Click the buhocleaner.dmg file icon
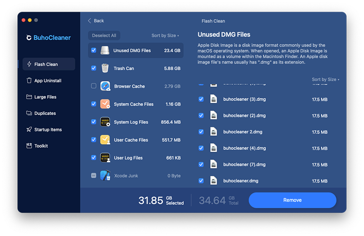Screen dimensions: 364x236 click(x=213, y=180)
